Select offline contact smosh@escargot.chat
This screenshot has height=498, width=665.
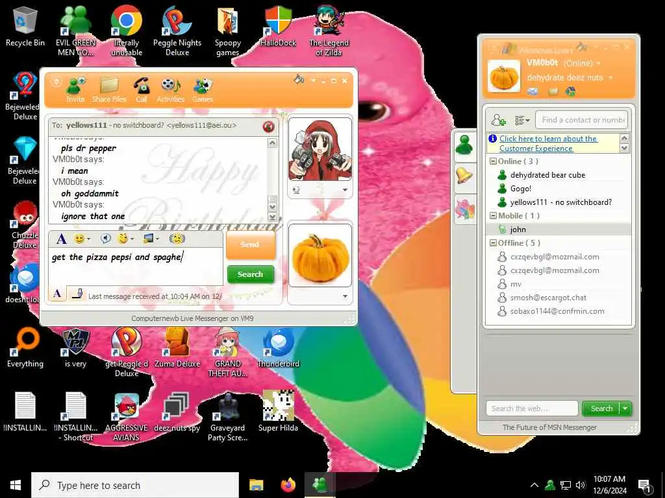tap(548, 297)
